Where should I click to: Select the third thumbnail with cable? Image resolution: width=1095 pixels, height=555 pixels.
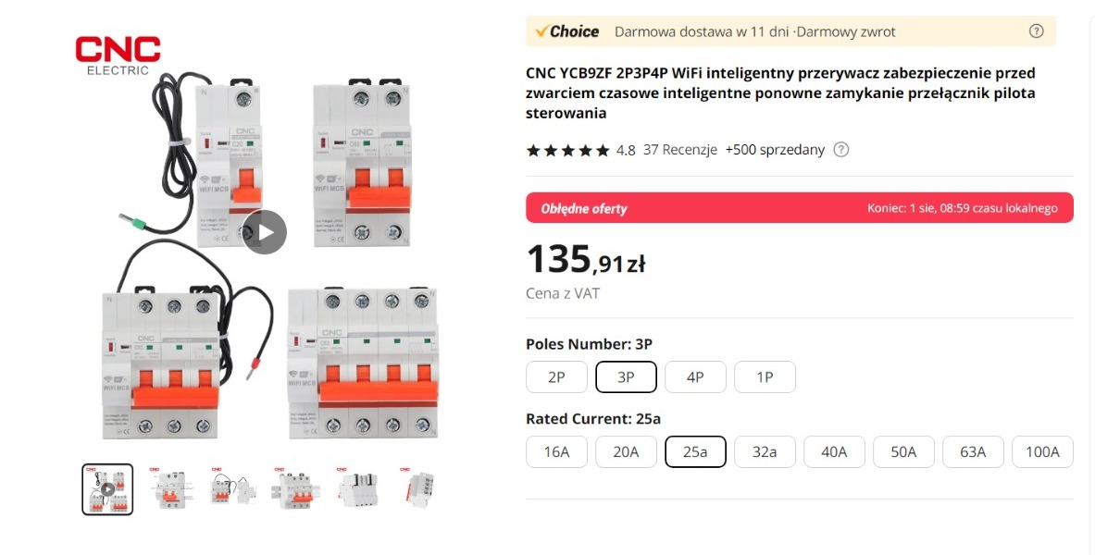click(x=232, y=489)
